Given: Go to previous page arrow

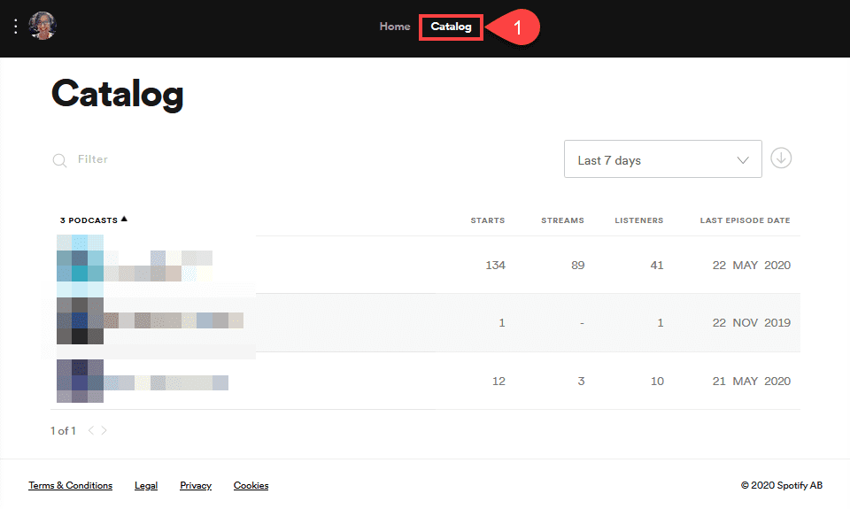Looking at the screenshot, I should [90, 431].
